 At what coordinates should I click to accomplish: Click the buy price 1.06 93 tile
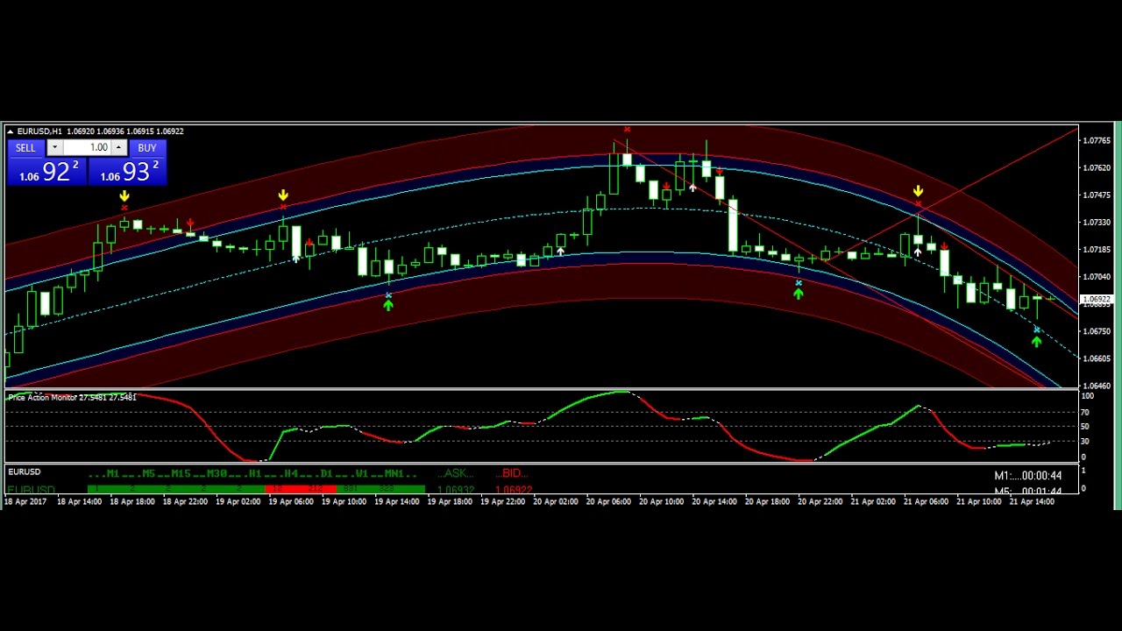pos(128,172)
